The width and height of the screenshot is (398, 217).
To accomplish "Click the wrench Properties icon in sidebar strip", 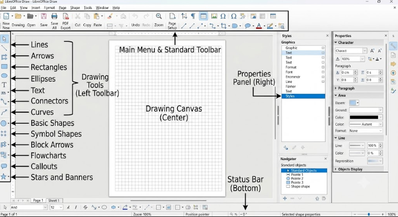I will tap(393, 46).
